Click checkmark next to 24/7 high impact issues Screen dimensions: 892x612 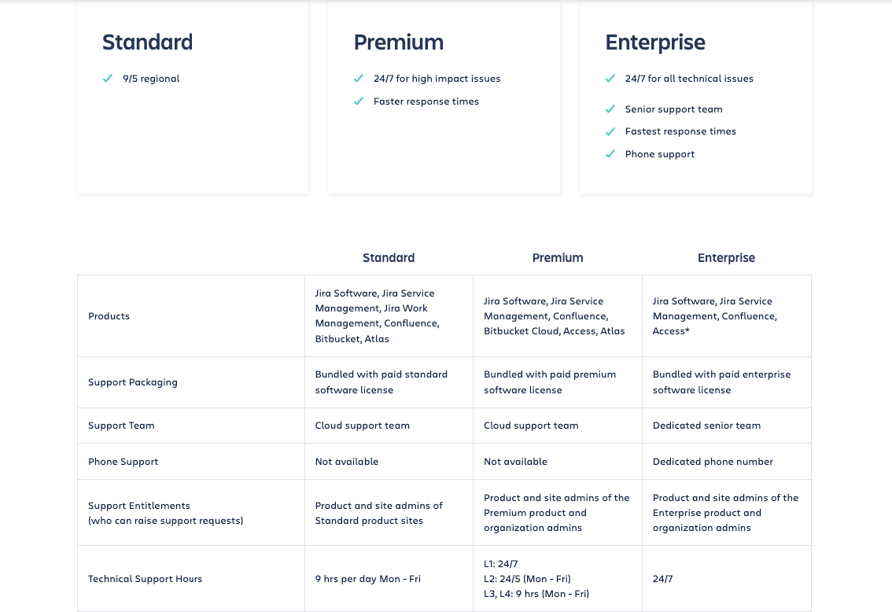359,79
